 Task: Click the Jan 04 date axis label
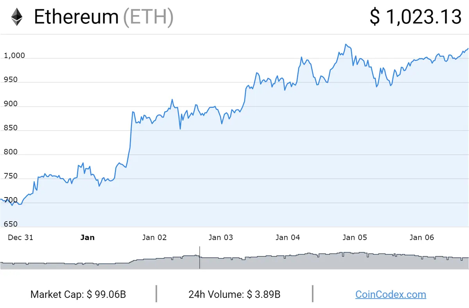pos(288,237)
